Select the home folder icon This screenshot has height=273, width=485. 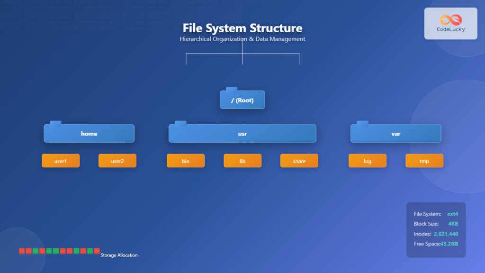point(89,134)
